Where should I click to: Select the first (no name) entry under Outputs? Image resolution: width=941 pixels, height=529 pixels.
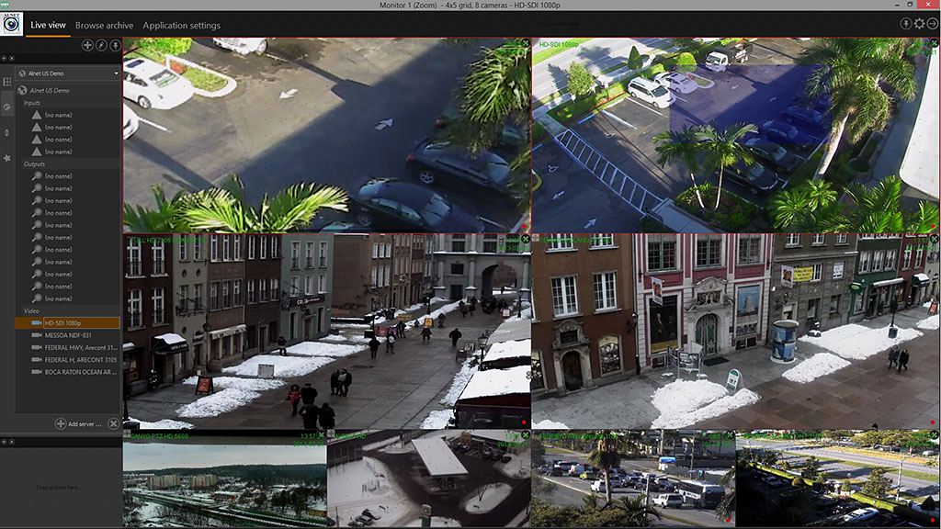click(x=58, y=176)
